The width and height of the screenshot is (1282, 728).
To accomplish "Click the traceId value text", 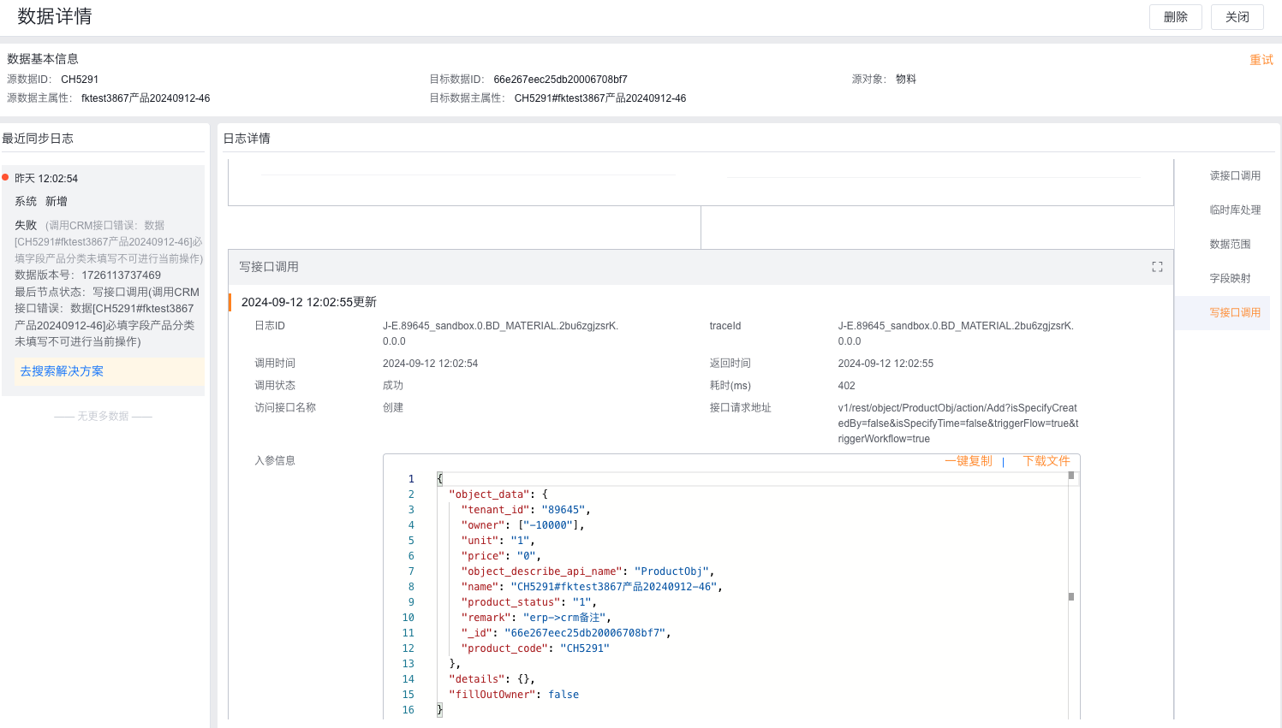I will pos(956,334).
